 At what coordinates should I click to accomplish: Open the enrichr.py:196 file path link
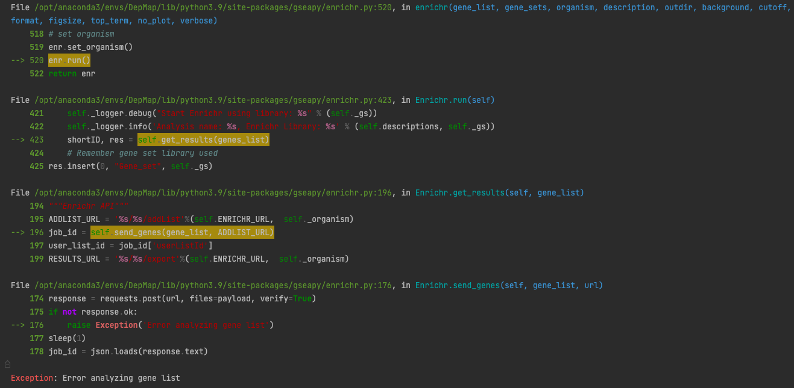(211, 192)
